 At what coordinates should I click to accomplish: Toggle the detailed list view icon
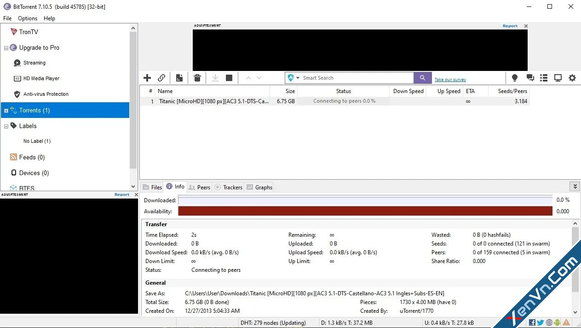(544, 78)
